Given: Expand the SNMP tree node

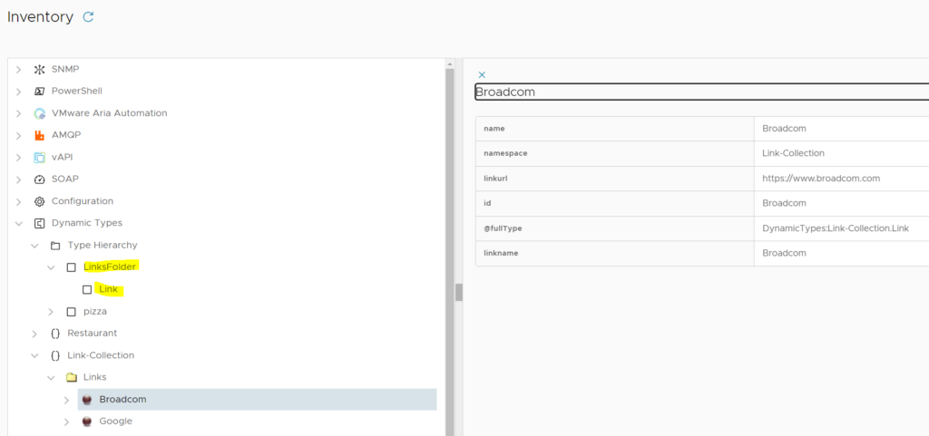Looking at the screenshot, I should [x=18, y=70].
